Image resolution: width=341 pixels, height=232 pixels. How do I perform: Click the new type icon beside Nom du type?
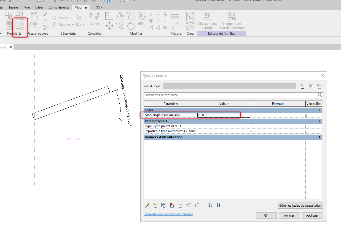(x=302, y=86)
